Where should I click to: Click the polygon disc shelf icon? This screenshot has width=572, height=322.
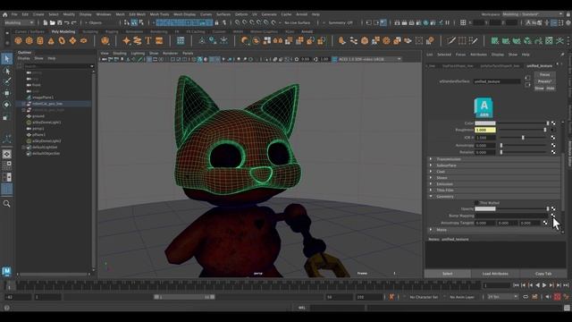coord(84,40)
